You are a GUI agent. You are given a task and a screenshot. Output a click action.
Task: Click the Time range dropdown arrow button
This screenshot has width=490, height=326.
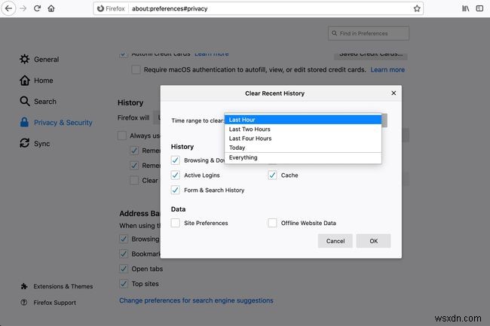click(384, 120)
